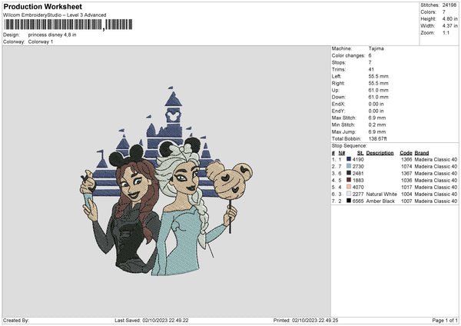
Task: Click the barcode under the worksheet title
Action: click(68, 25)
